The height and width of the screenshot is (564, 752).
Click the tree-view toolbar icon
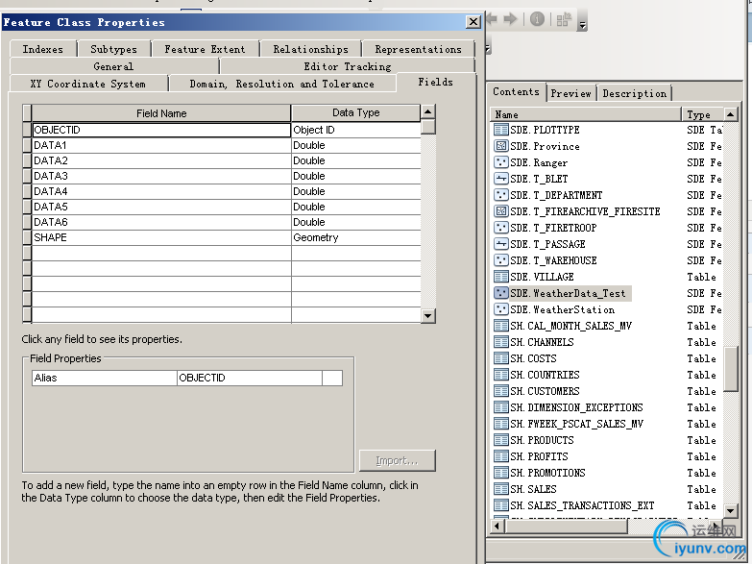[564, 19]
